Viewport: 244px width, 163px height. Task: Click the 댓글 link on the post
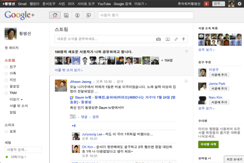point(84,117)
